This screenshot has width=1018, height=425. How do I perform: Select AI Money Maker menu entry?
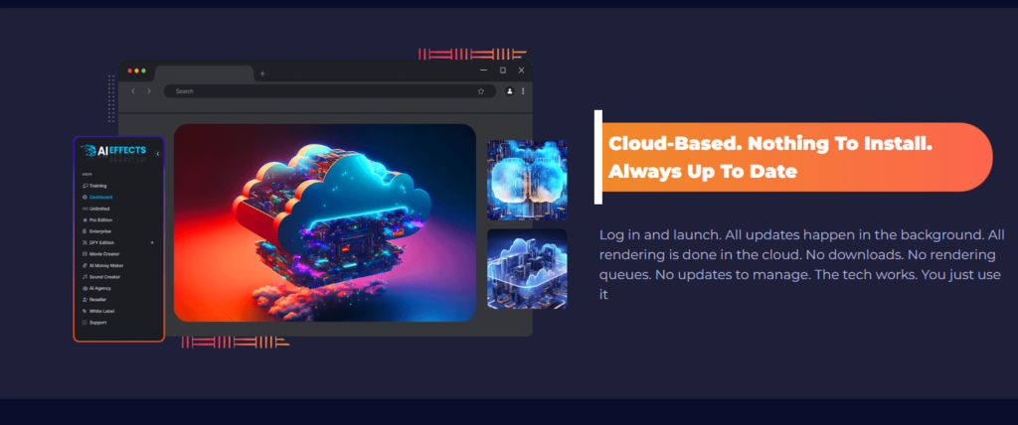tap(102, 265)
